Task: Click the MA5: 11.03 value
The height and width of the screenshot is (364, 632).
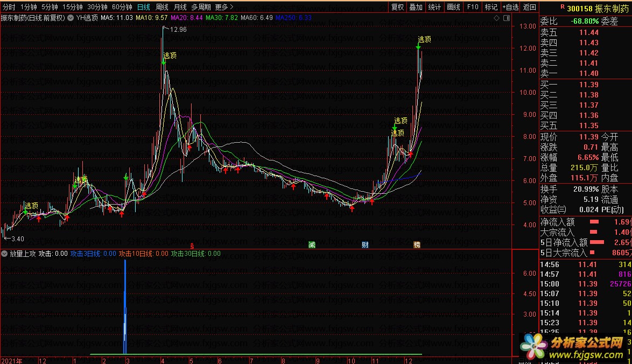Action: (116, 18)
